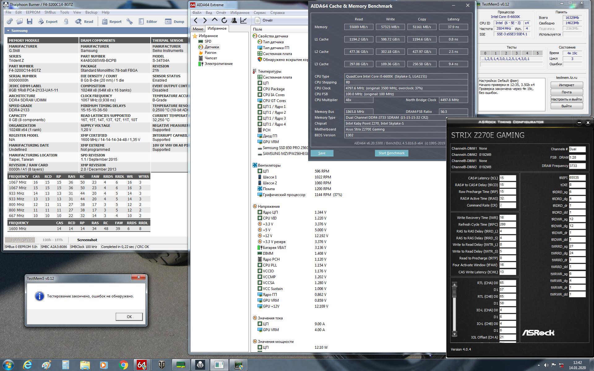
Task: Collapse the Samsung section header triangle
Action: pos(8,31)
